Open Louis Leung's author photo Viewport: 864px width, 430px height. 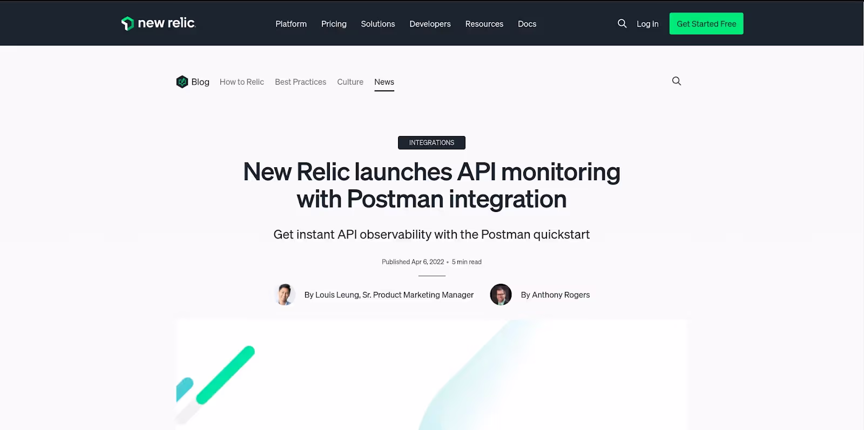[285, 295]
